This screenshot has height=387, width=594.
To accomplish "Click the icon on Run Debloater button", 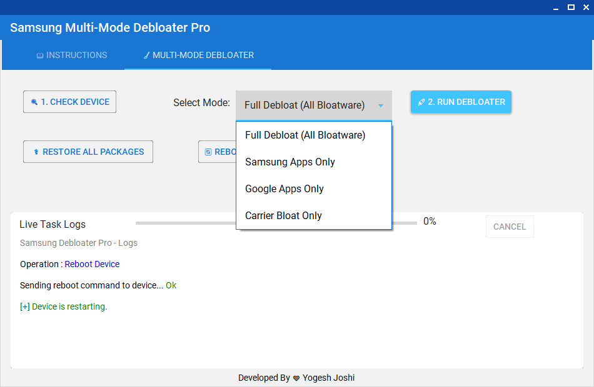I will click(x=421, y=102).
